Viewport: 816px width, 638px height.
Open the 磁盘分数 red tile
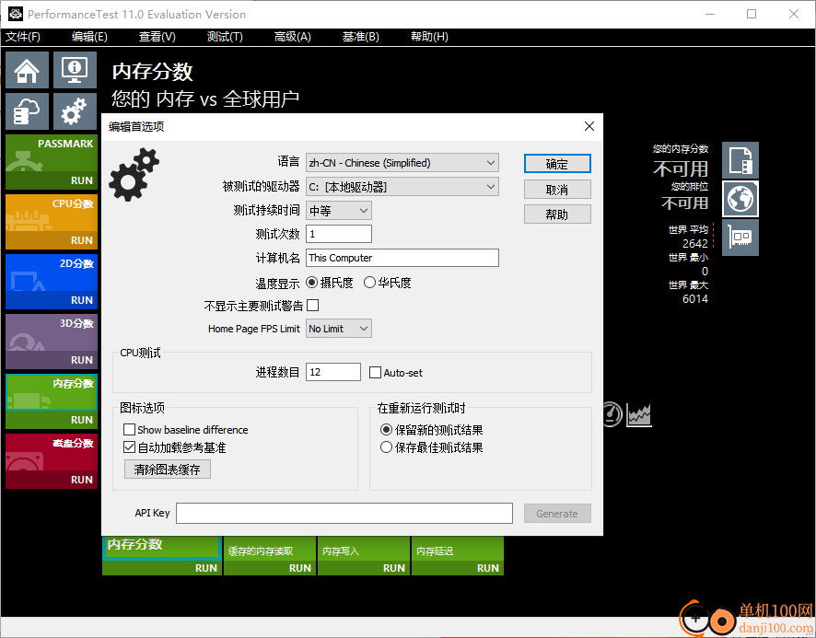click(x=52, y=461)
